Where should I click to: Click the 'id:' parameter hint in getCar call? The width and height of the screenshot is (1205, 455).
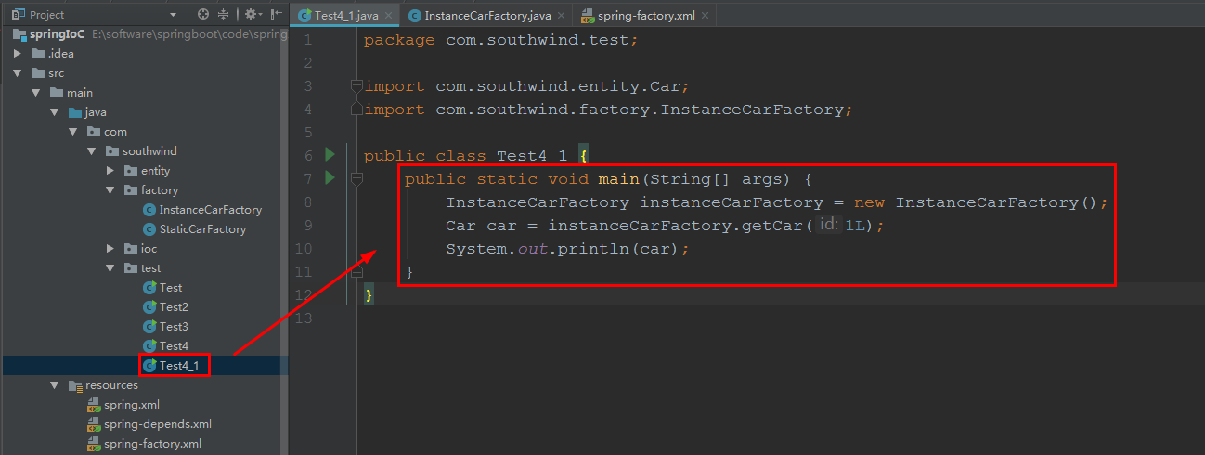point(829,225)
